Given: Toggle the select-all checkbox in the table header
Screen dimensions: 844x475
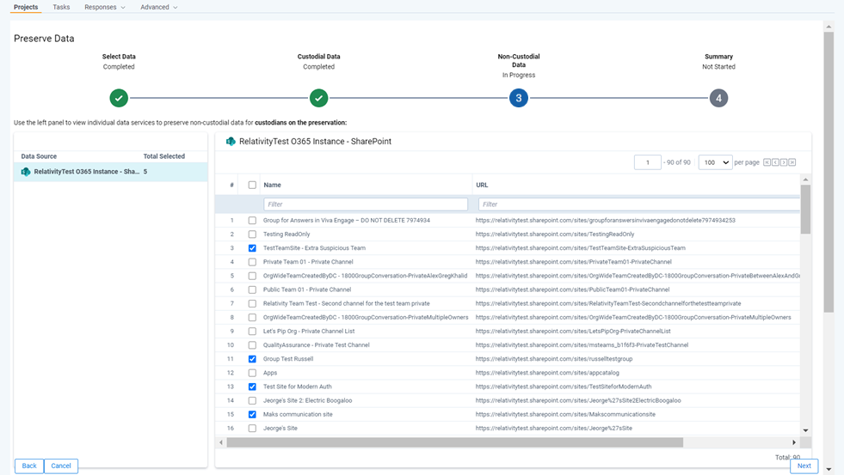Looking at the screenshot, I should coord(252,185).
